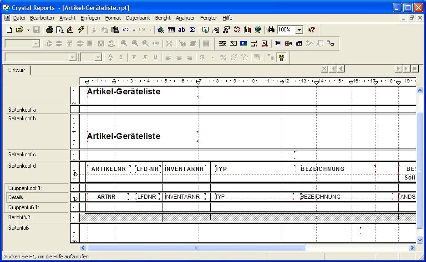Click the vertical scrollbar down arrow

(420, 240)
